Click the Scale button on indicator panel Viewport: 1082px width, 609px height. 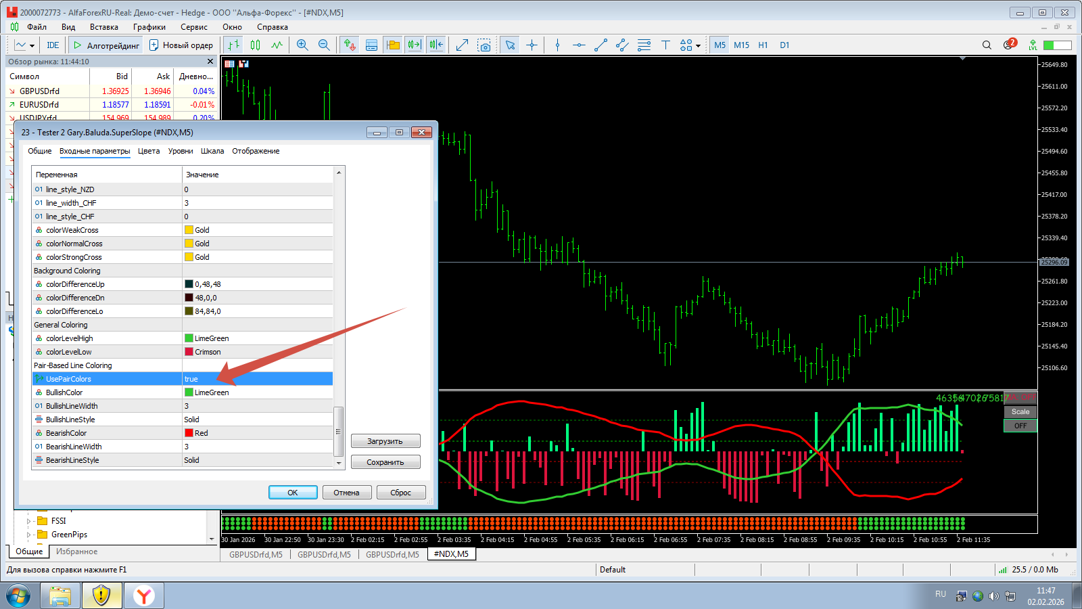coord(1020,411)
